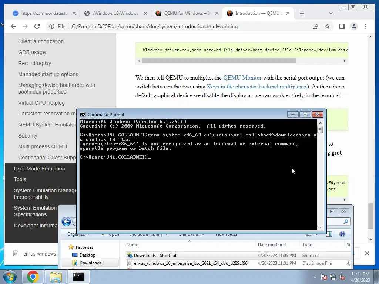Open Record/replay sidebar link
This screenshot has width=379, height=284.
(x=34, y=63)
